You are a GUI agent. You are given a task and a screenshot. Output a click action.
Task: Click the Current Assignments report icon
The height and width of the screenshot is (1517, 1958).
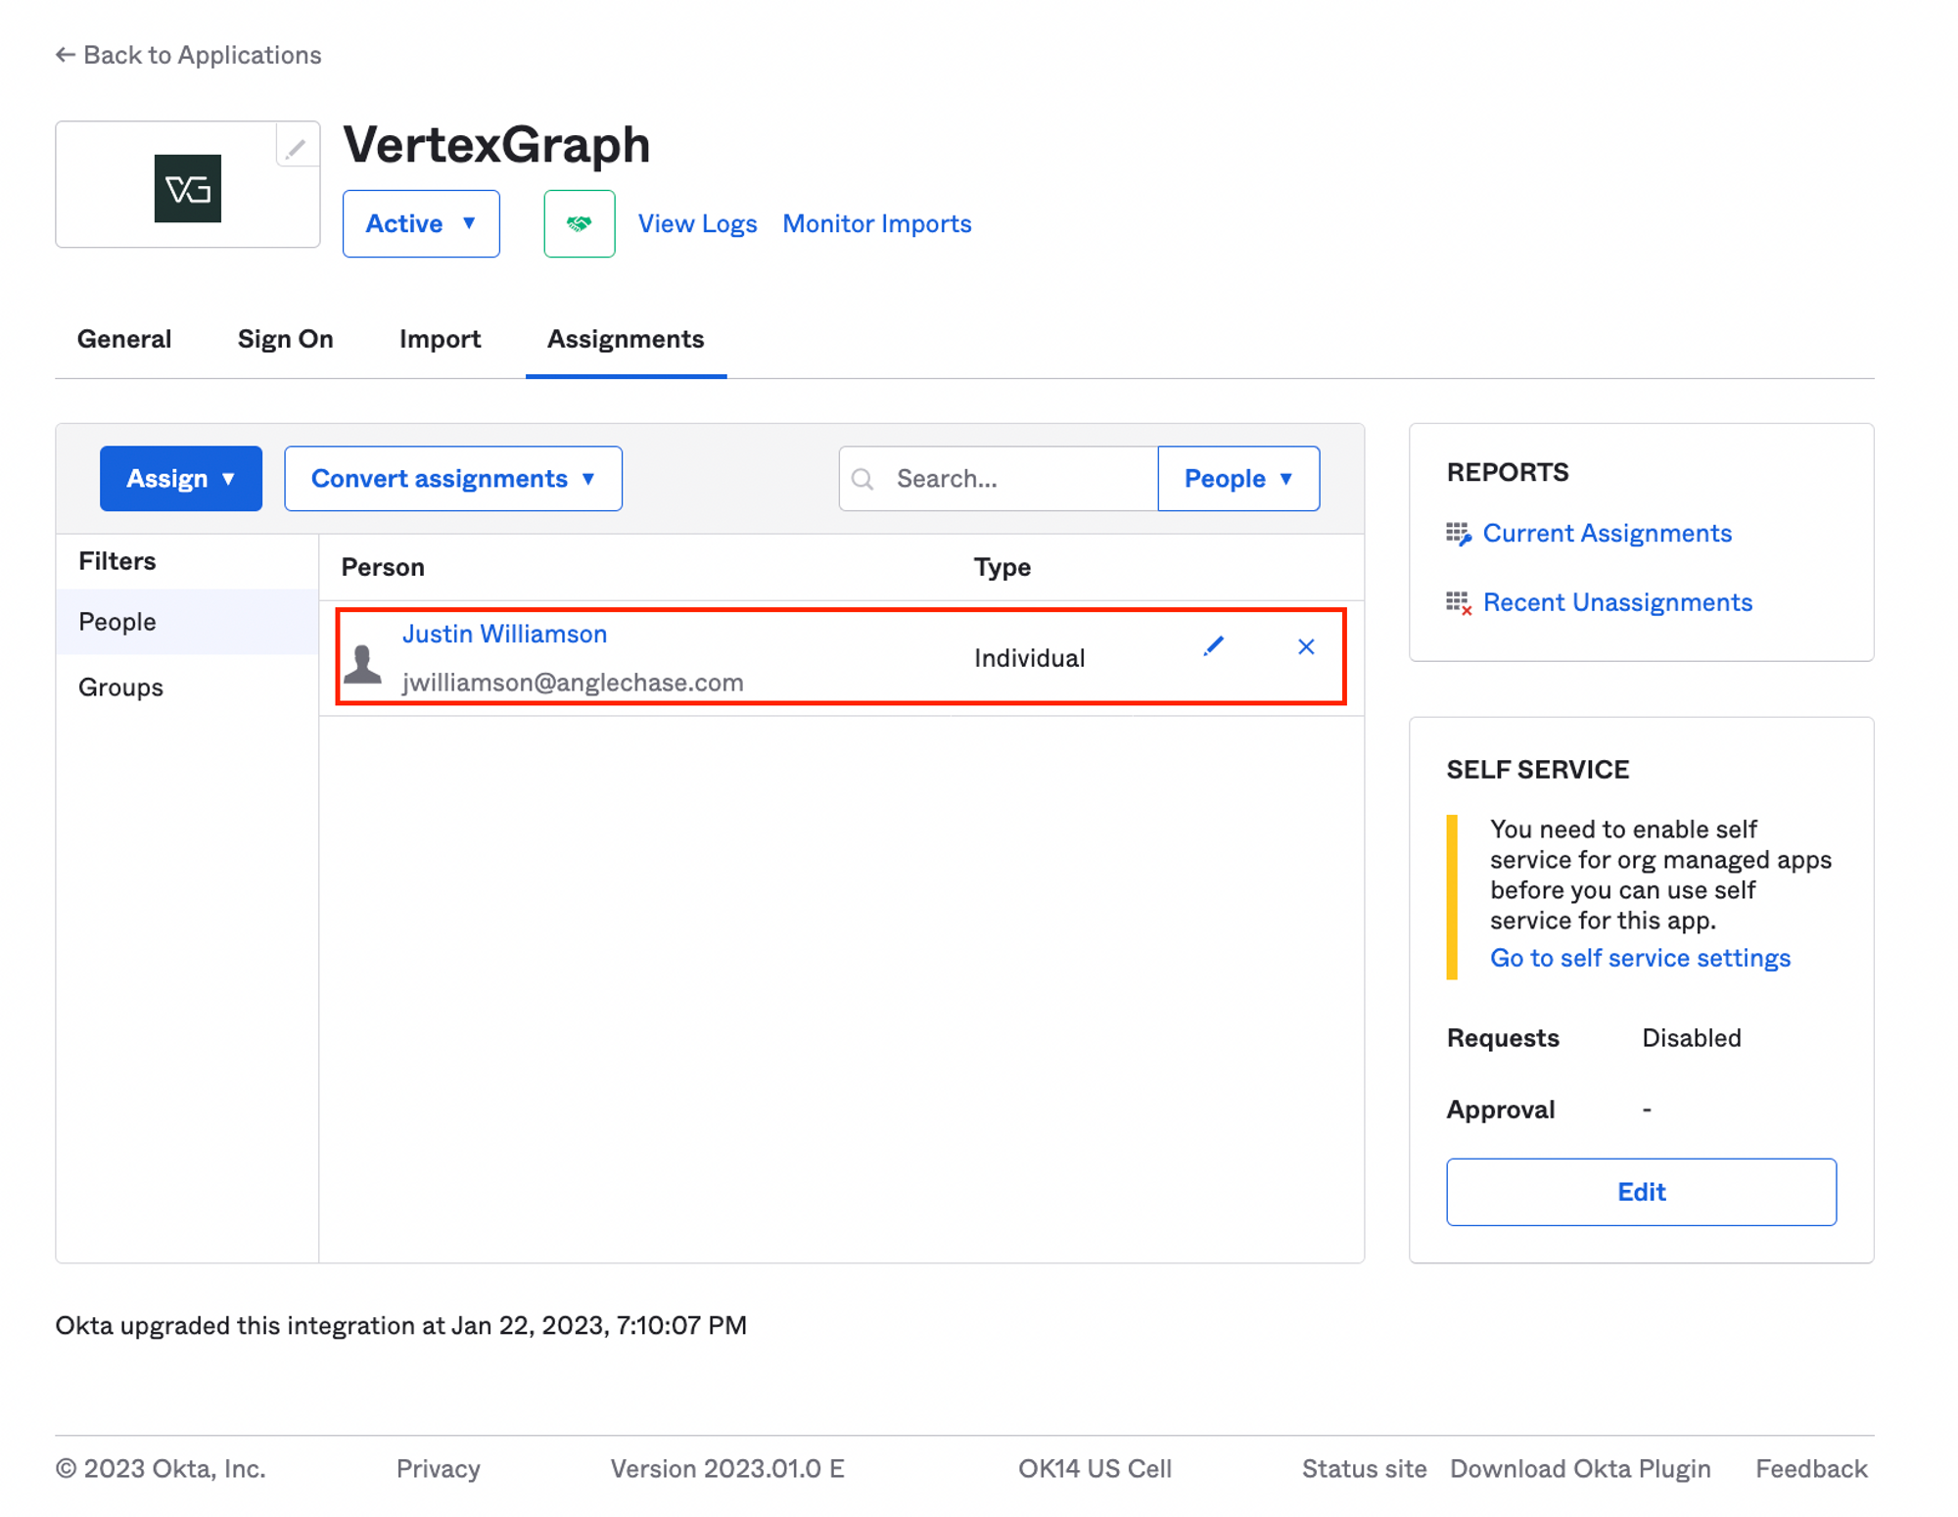coord(1459,534)
